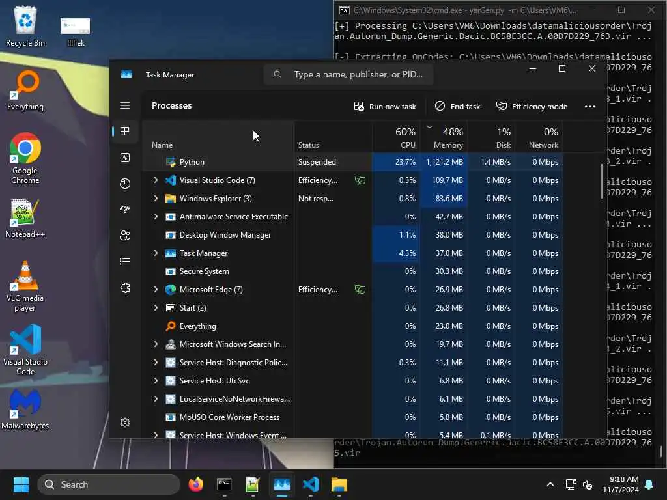Image resolution: width=667 pixels, height=500 pixels.
Task: Click Python memory value 1,121.2 MB
Action: tap(444, 162)
